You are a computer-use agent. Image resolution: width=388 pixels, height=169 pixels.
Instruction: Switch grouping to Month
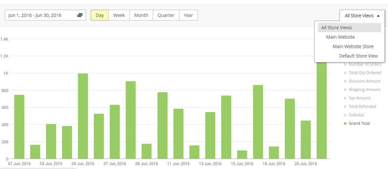tap(141, 15)
